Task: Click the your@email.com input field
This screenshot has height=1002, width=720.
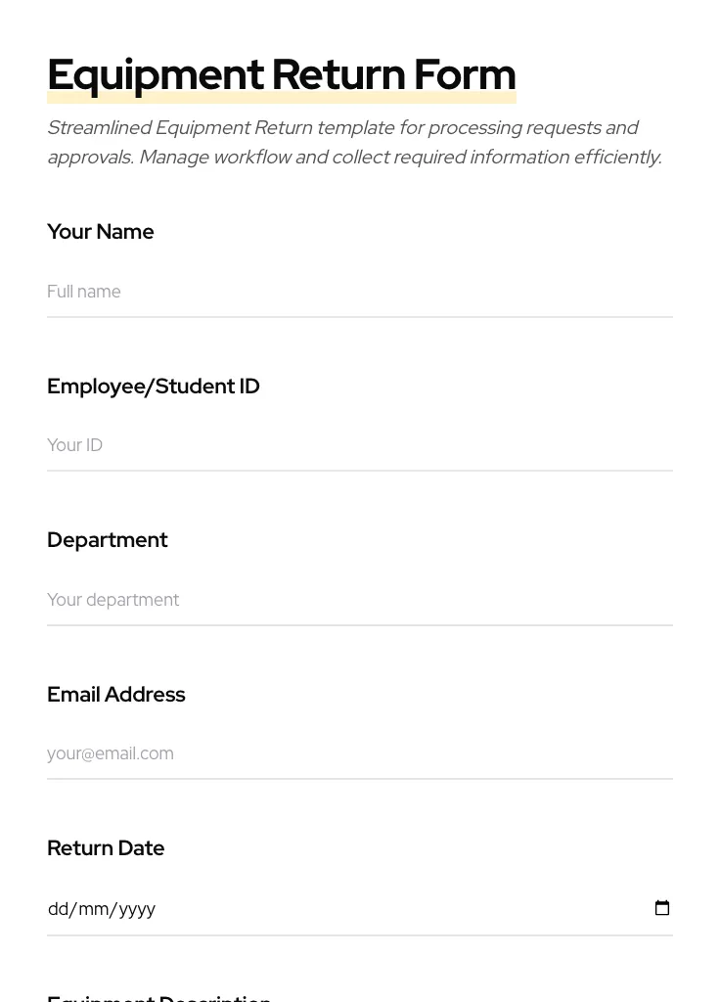Action: pos(359,753)
